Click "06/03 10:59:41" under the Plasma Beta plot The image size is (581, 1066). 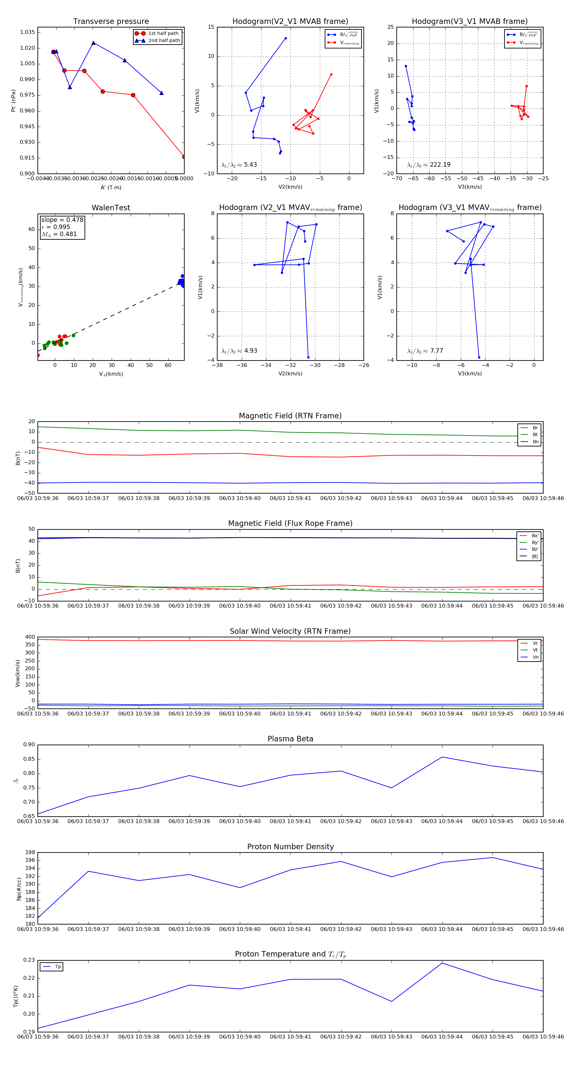[x=290, y=821]
